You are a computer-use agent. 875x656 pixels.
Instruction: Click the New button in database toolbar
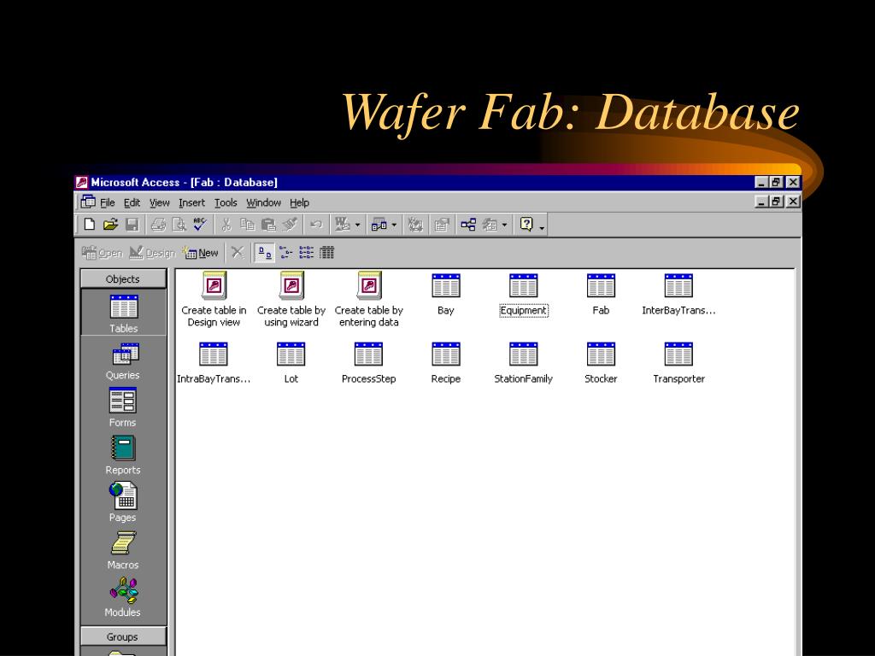click(200, 253)
